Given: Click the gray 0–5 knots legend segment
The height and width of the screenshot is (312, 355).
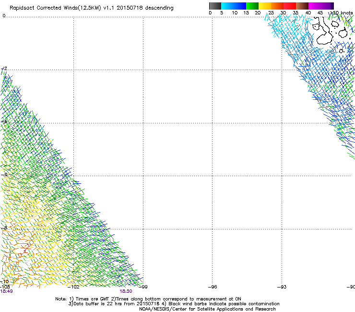Looking at the screenshot, I should (x=215, y=6).
